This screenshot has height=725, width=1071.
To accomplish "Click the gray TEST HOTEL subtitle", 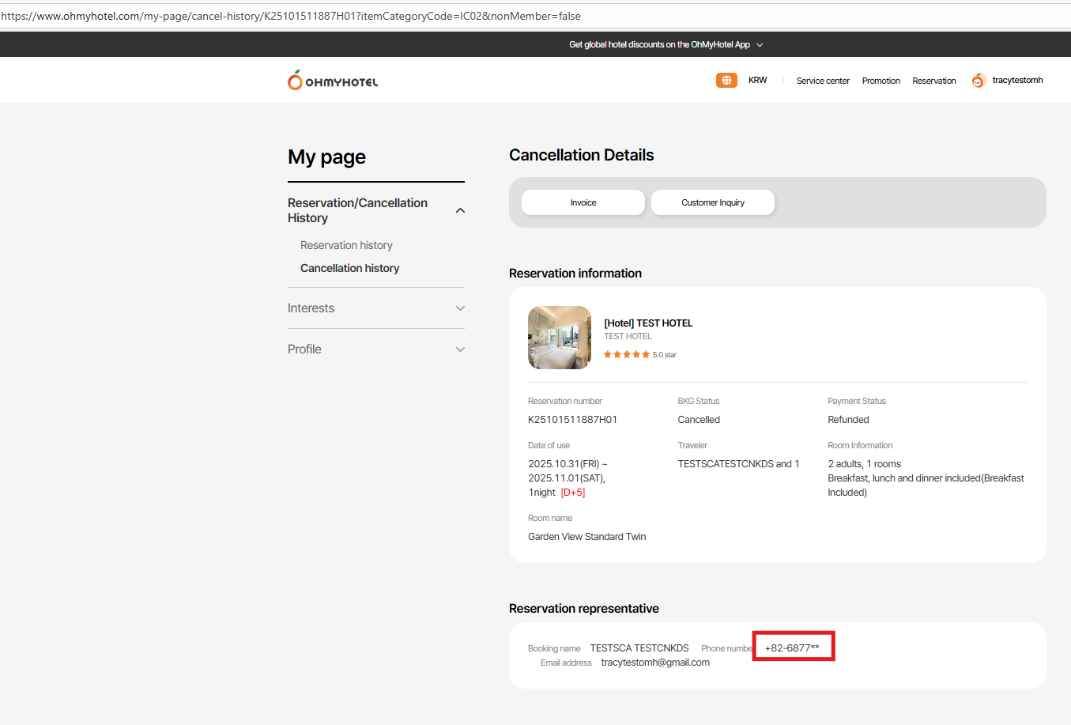I will click(628, 337).
